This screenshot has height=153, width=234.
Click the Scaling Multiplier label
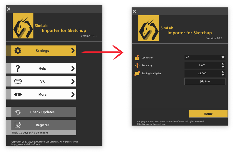coord(151,74)
